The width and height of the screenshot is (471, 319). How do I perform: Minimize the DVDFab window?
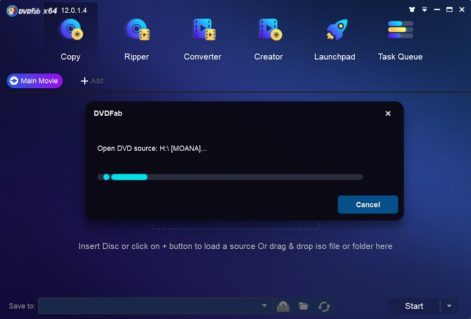[x=437, y=9]
